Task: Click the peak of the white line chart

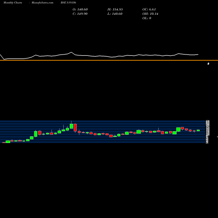Action: 71,52
